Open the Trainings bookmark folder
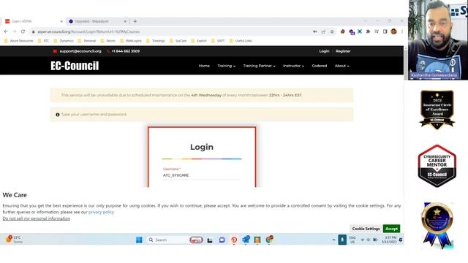Image resolution: width=468 pixels, height=263 pixels. pos(156,41)
